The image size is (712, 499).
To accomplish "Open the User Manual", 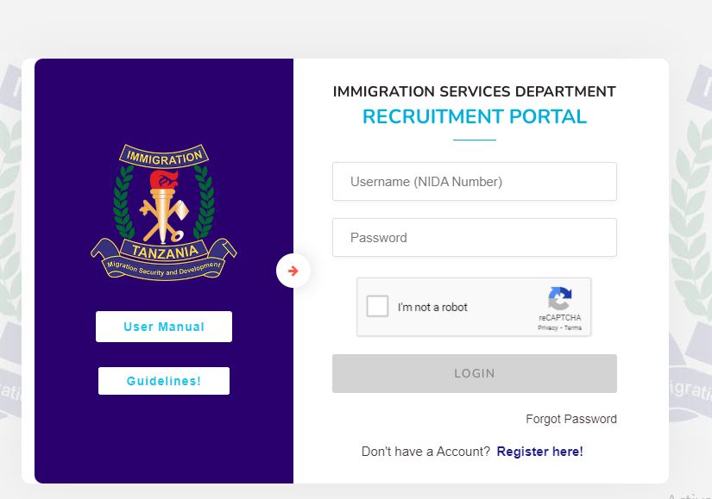I will tap(164, 327).
